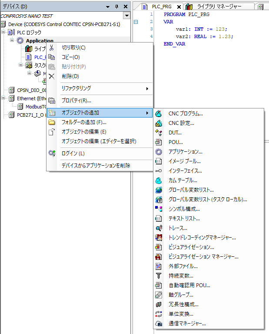Click the var1 INT declaration line

click(x=201, y=29)
